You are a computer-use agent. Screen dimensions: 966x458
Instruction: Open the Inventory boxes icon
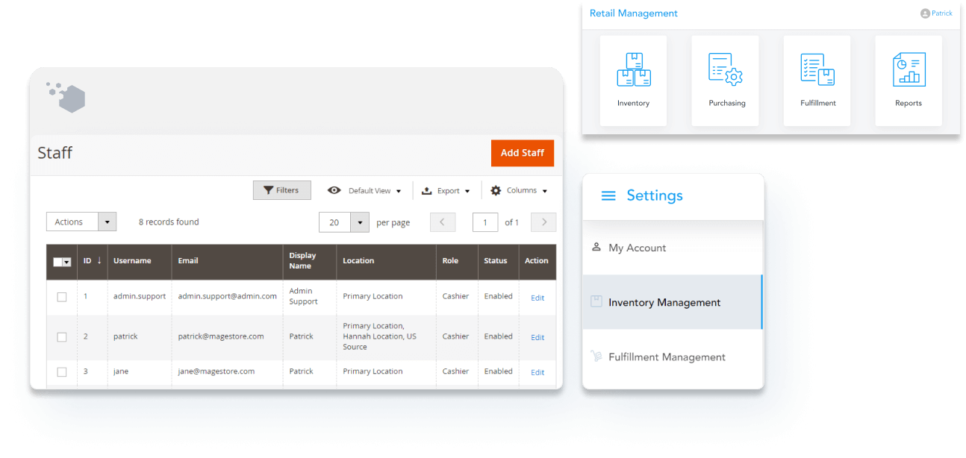point(633,69)
